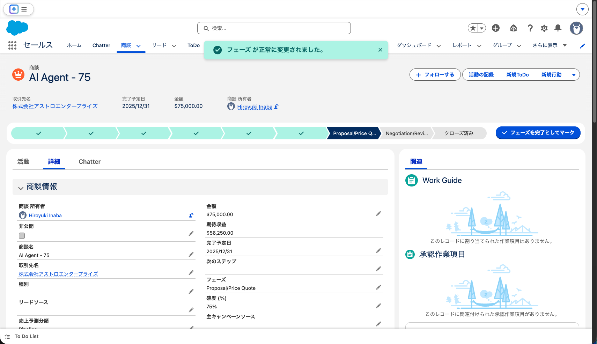The image size is (597, 344).
Task: Select the Negotiation/Review path stage
Action: 407,133
